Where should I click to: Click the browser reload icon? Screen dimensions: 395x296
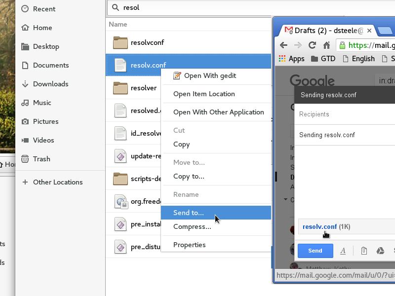point(312,45)
